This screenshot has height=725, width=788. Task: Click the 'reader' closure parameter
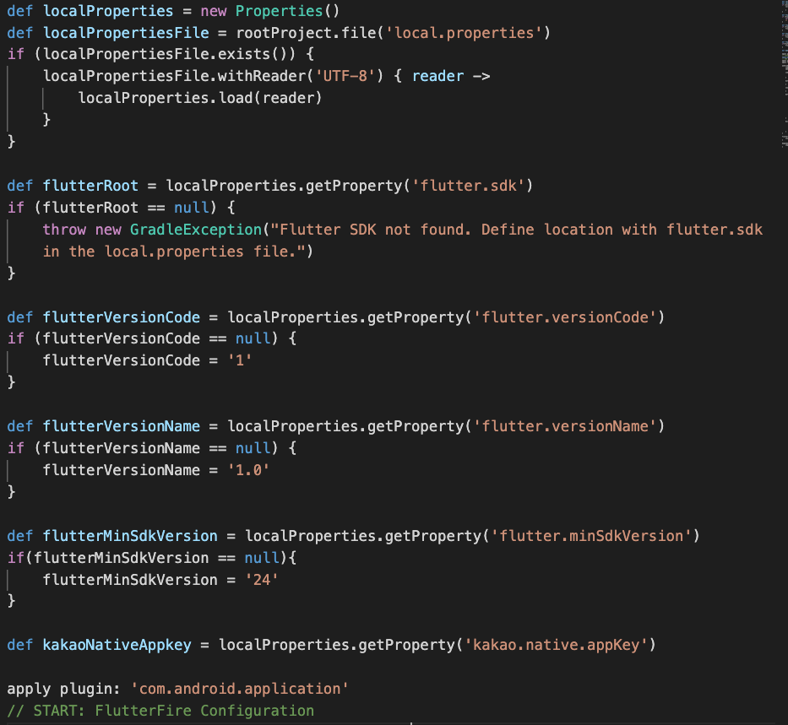[x=437, y=76]
